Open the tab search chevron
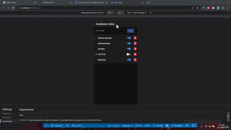231x130 pixels. point(207,3)
